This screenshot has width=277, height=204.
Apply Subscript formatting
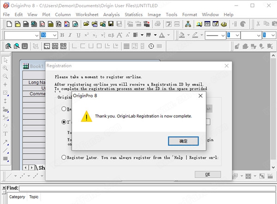point(95,35)
